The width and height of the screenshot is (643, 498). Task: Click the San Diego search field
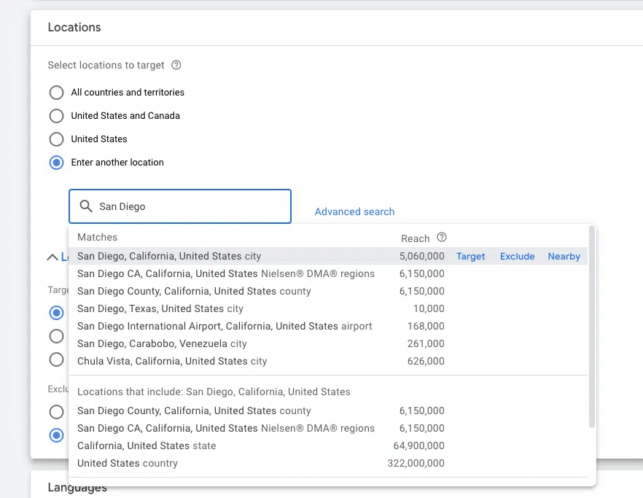click(180, 206)
